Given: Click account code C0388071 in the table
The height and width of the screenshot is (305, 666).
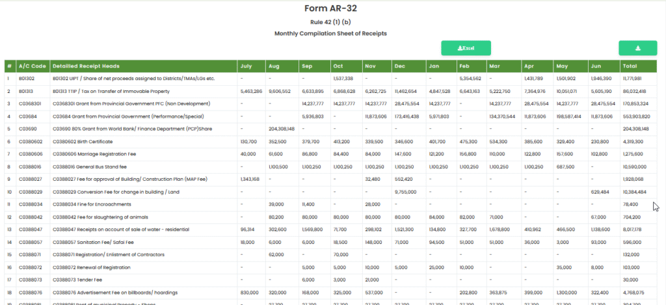Looking at the screenshot, I should click(30, 255).
